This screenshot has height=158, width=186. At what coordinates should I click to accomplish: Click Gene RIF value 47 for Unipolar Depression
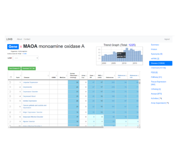(93, 82)
